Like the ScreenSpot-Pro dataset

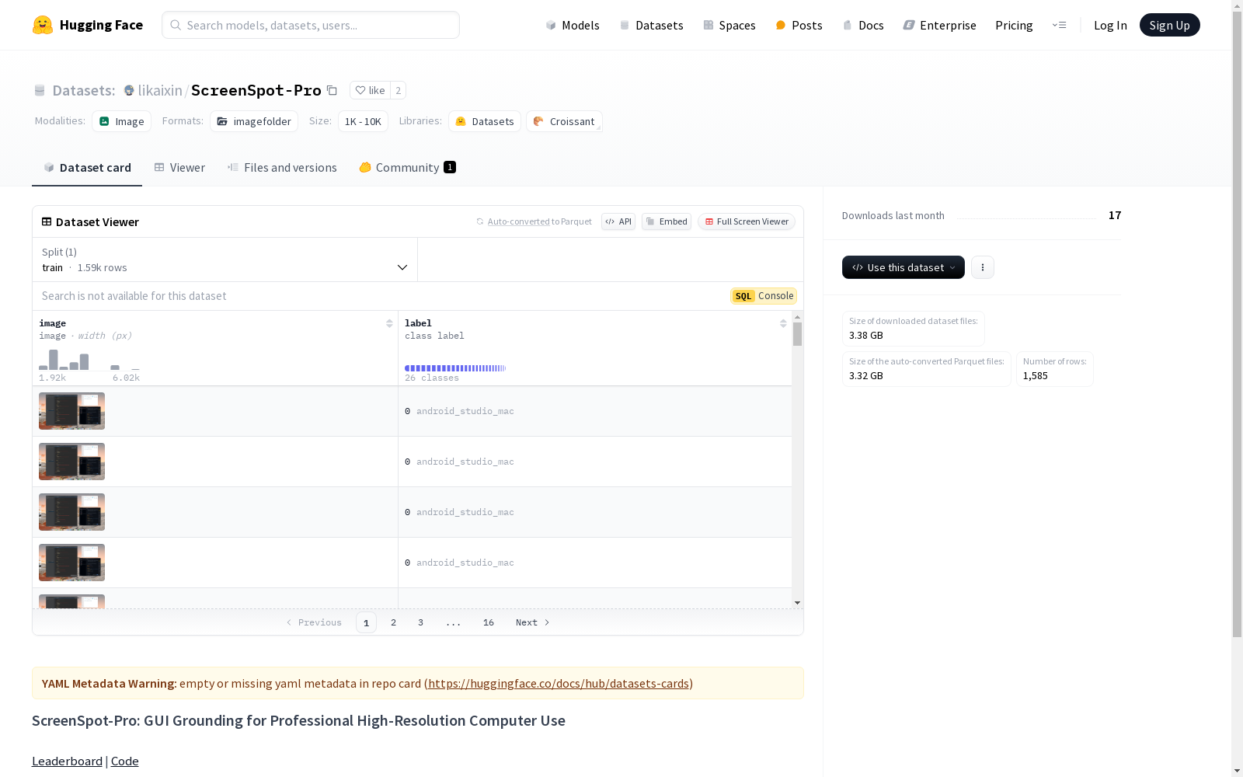[x=370, y=90]
